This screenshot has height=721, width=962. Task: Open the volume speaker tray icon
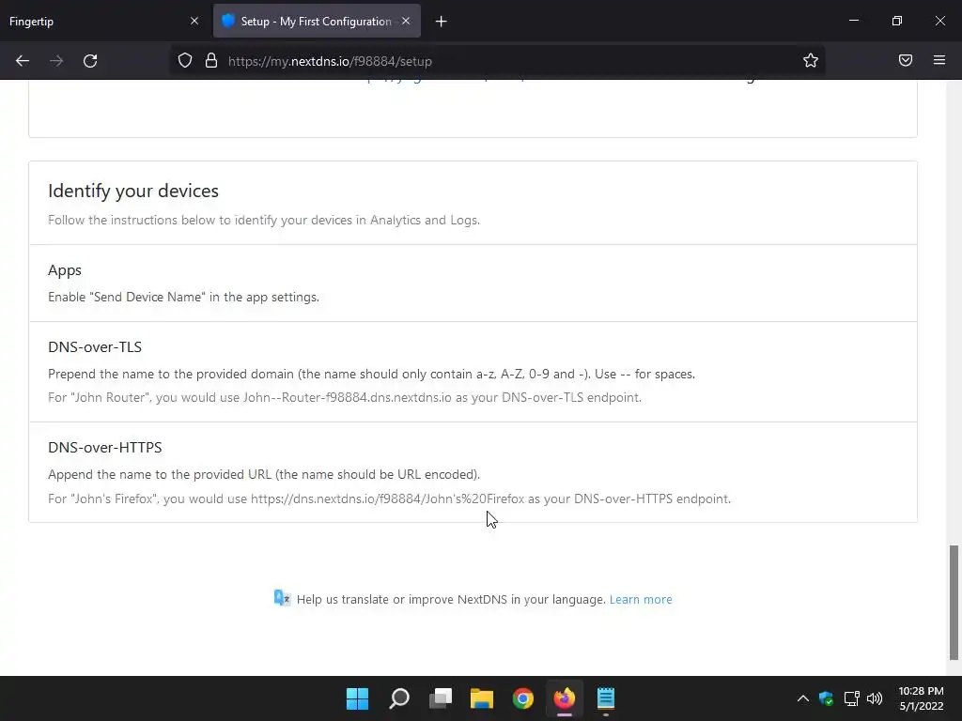pyautogui.click(x=875, y=698)
